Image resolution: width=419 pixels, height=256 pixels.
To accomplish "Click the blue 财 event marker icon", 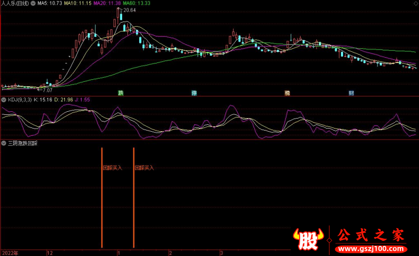I will (x=351, y=93).
